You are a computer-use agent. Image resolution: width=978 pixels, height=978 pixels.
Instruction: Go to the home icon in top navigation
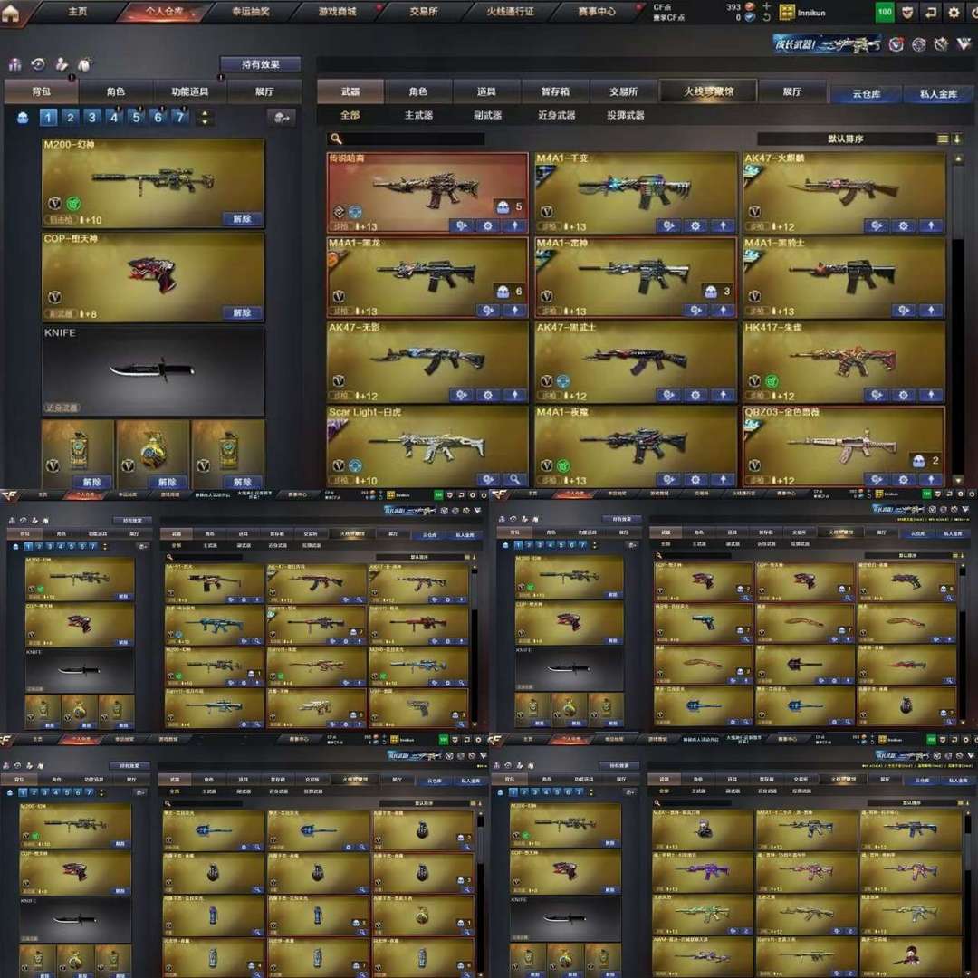pos(10,12)
